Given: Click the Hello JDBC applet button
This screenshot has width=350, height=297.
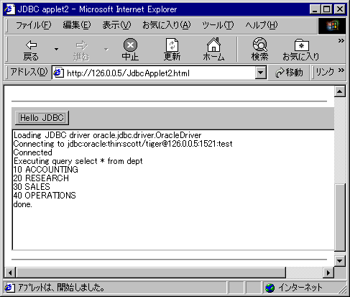Looking at the screenshot, I should click(x=42, y=118).
